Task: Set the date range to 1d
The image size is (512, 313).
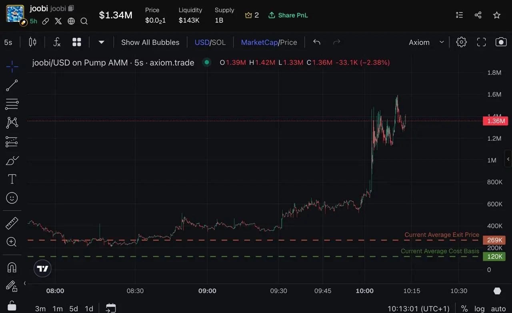Action: tap(89, 309)
